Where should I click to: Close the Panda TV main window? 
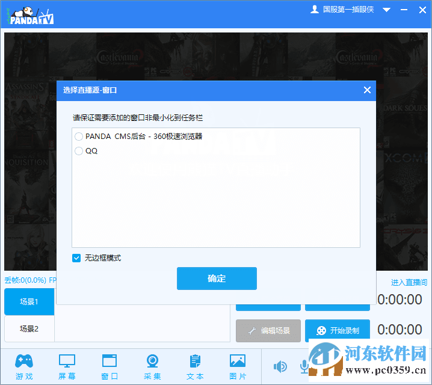(x=422, y=10)
